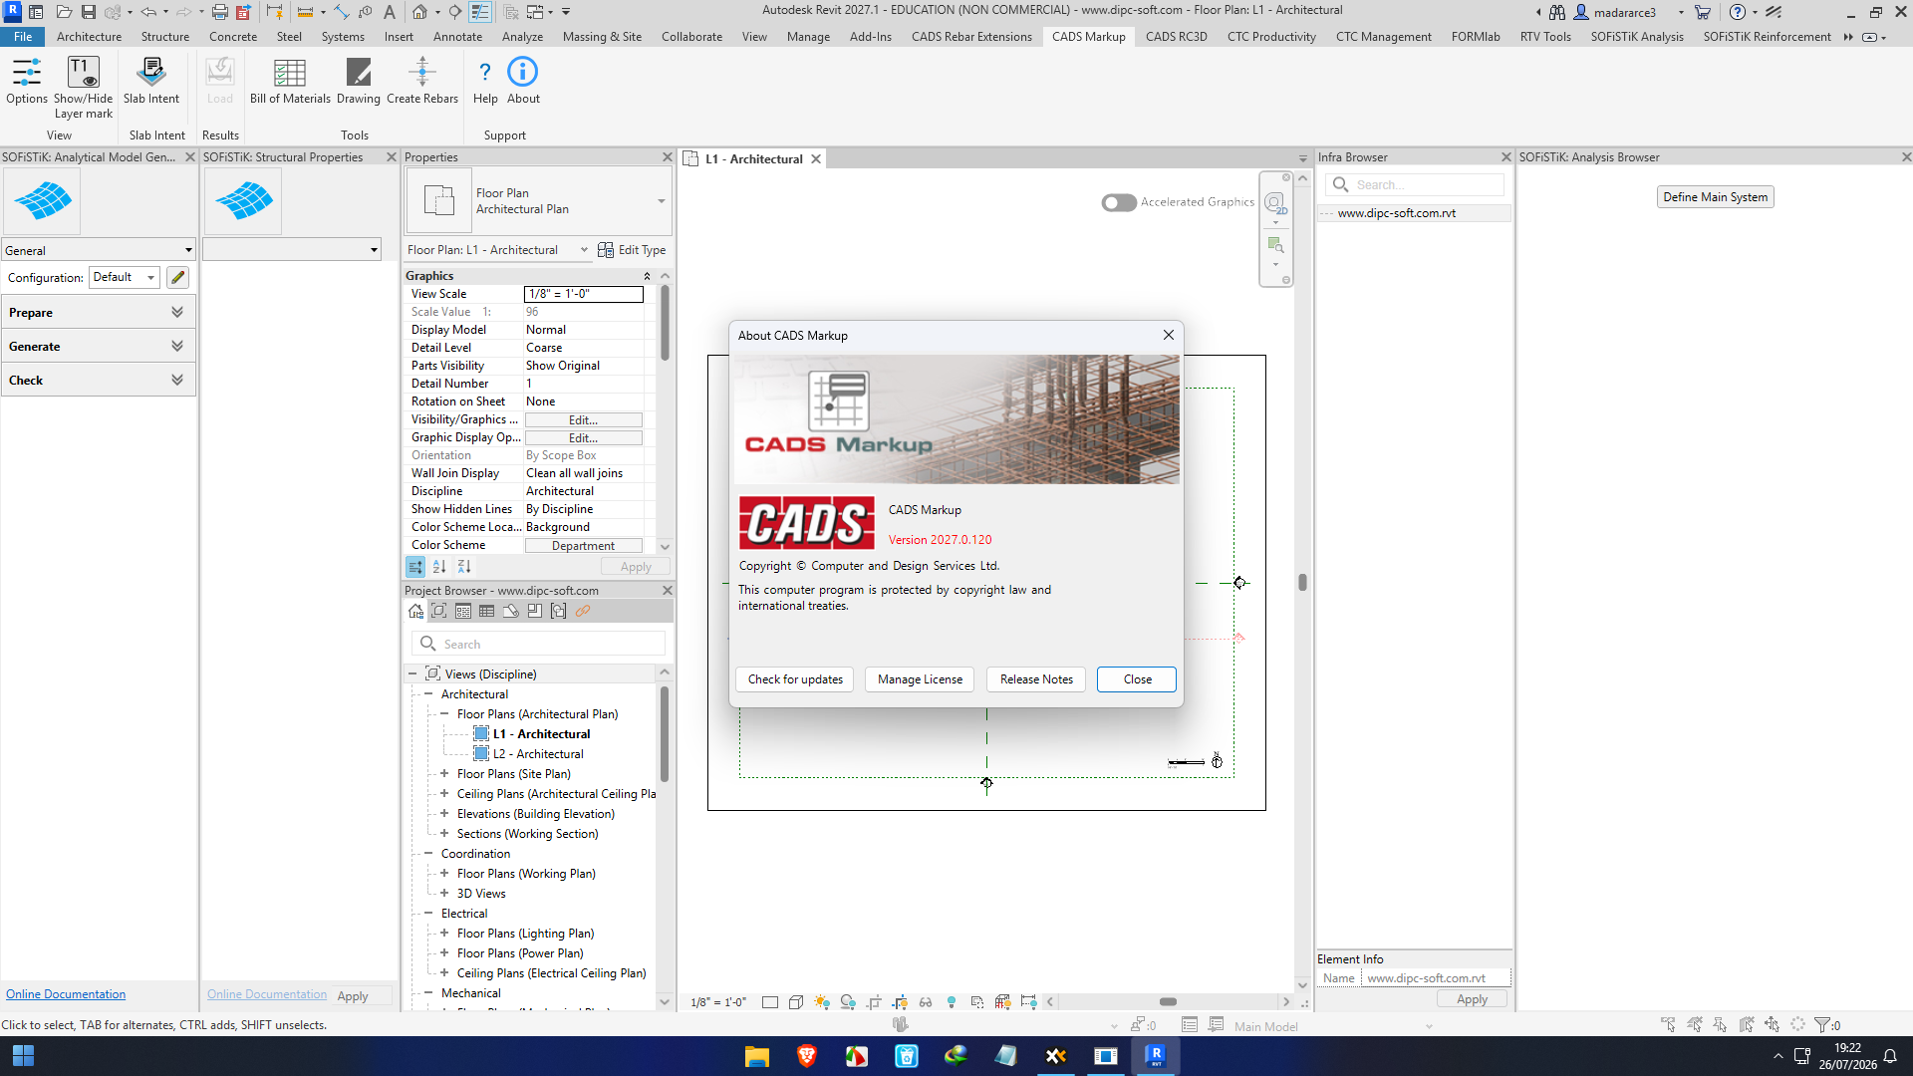The image size is (1913, 1076).
Task: Click Project Browser vertical scrollbar thumb
Action: (665, 734)
